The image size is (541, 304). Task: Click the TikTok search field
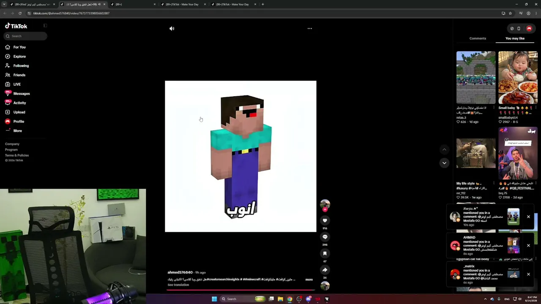[x=25, y=36]
